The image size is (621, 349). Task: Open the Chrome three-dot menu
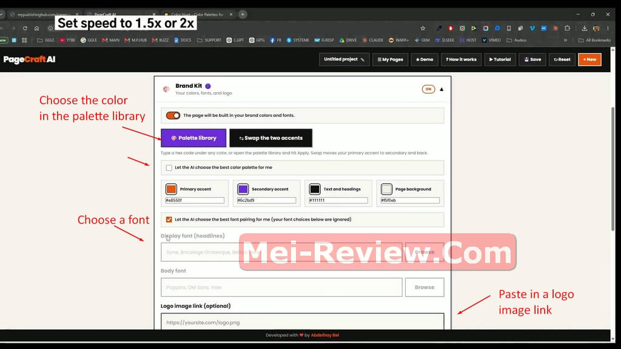(x=608, y=28)
